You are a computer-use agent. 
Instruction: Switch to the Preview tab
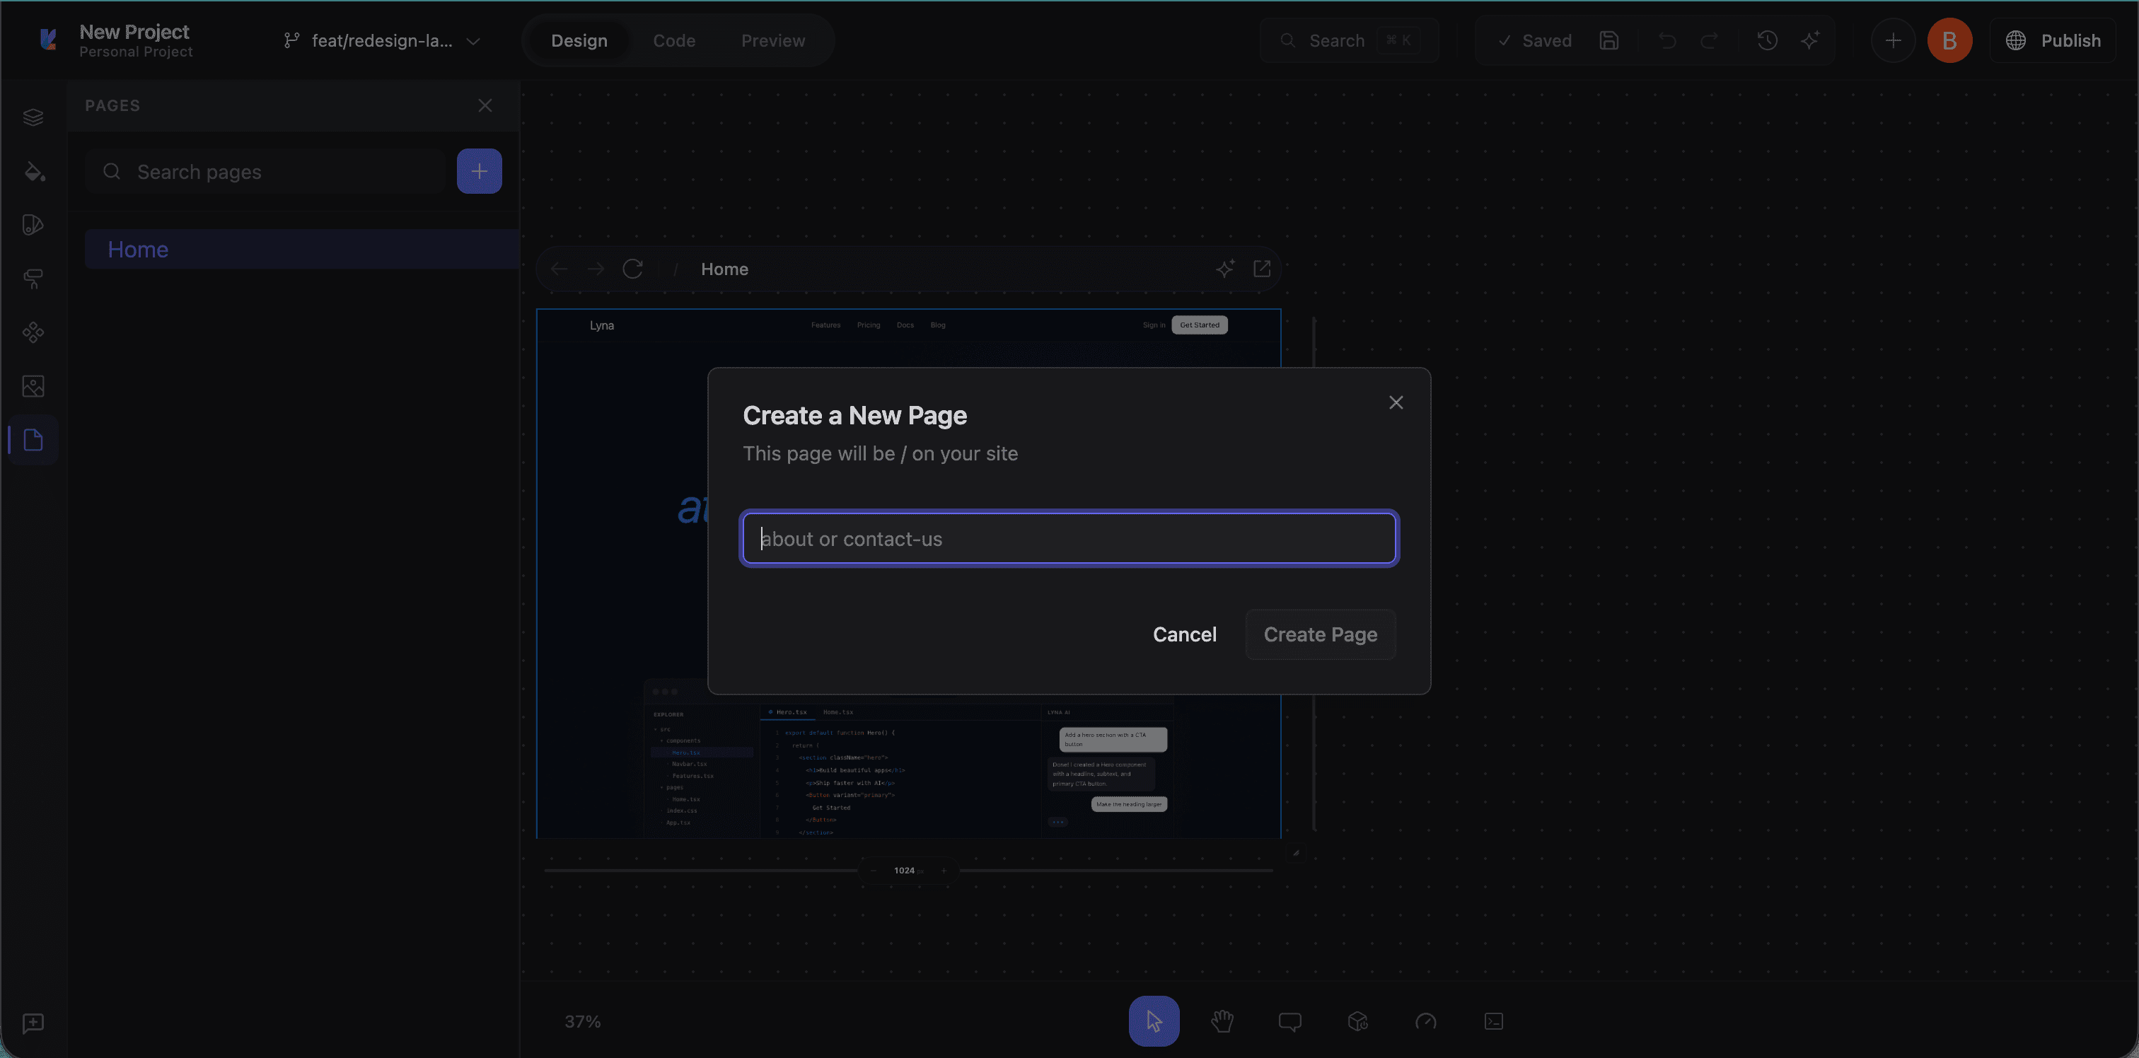pyautogui.click(x=772, y=40)
